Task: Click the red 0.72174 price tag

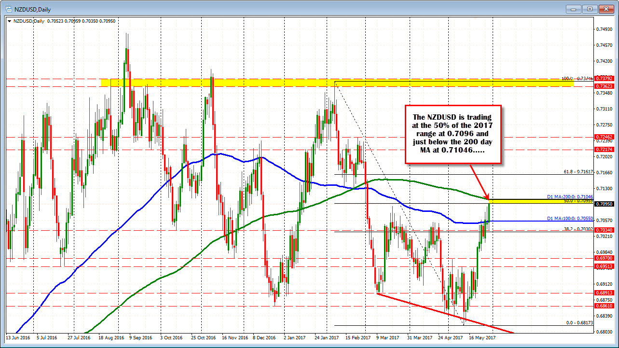Action: pos(605,150)
